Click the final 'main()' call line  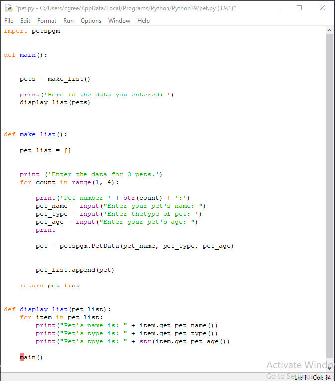[31, 358]
